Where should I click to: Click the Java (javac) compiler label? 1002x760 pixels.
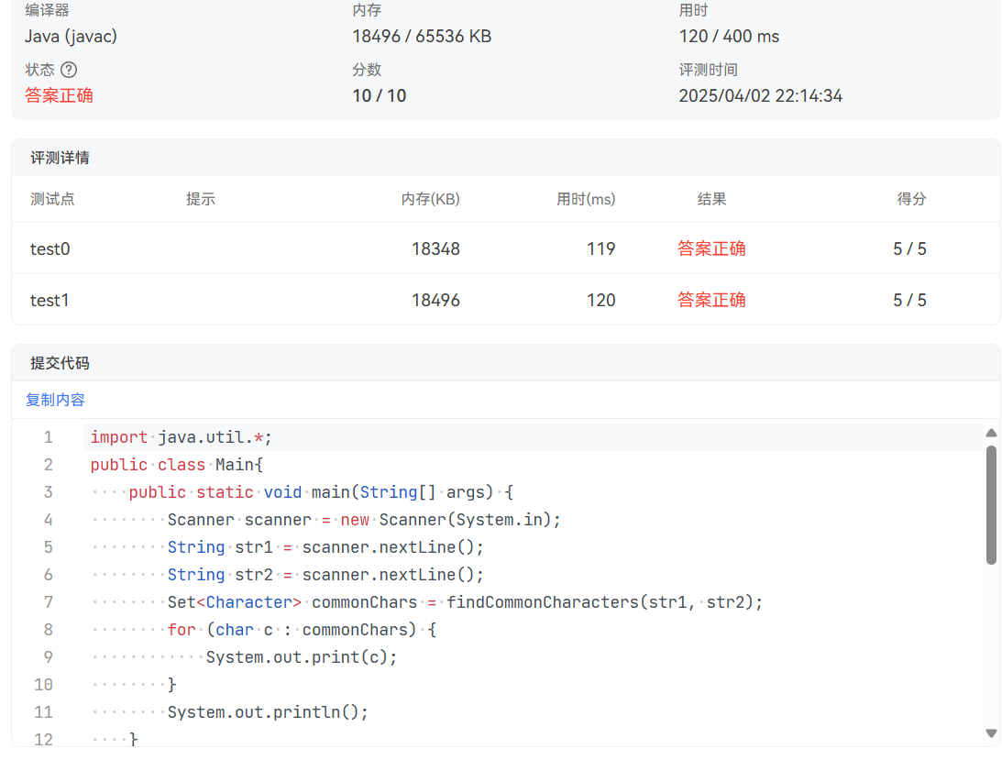71,37
